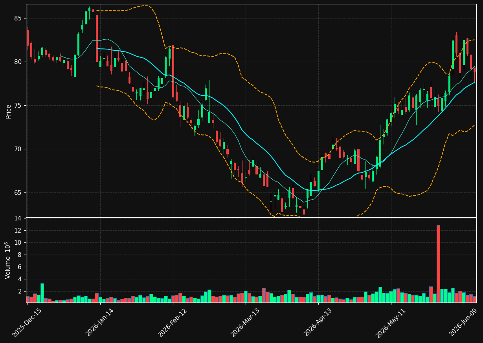Screen dimensions: 483x343
Task: Click the tallest red volume spike bar
Action: pyautogui.click(x=438, y=264)
